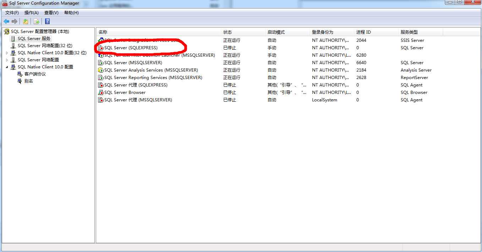This screenshot has height=252, width=482.
Task: Click the Analysis Server service type cell
Action: coord(416,70)
